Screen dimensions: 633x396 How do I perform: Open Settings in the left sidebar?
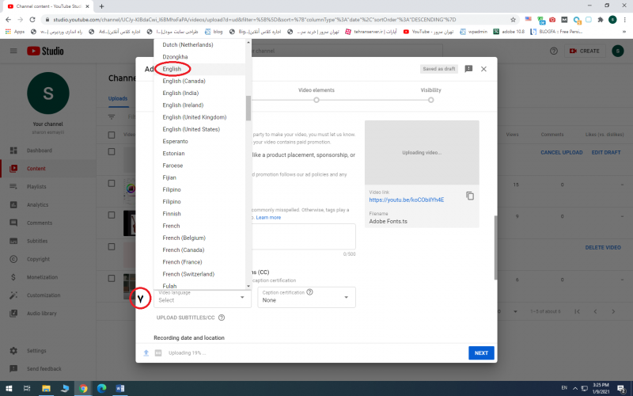click(x=36, y=351)
